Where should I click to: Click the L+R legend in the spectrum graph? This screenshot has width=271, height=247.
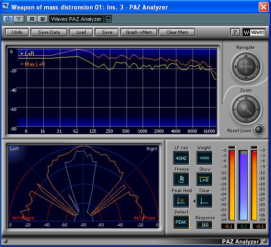[x=28, y=54]
